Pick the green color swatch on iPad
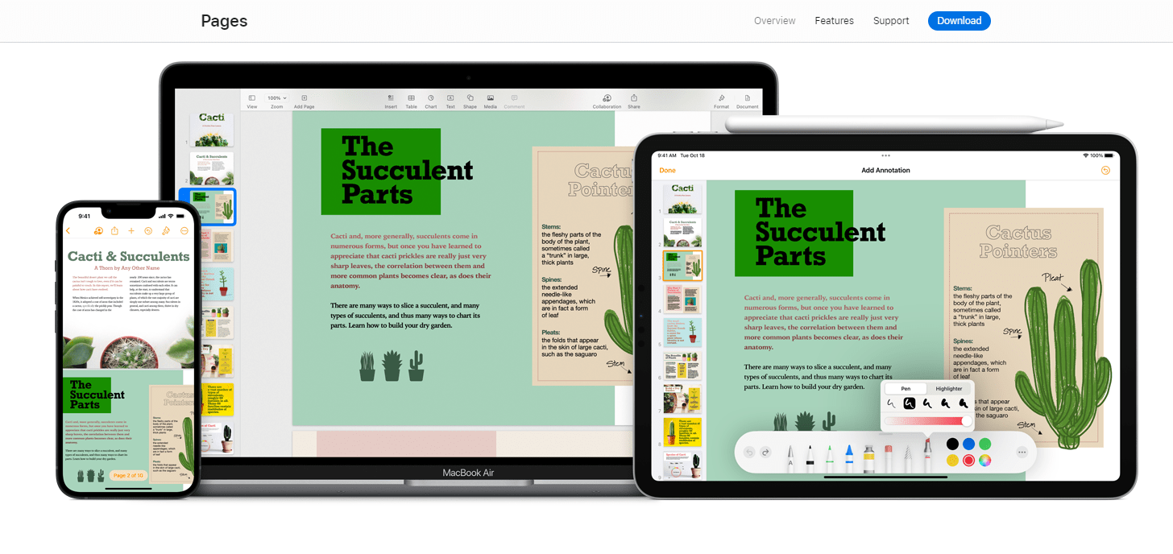Image resolution: width=1173 pixels, height=554 pixels. point(984,444)
